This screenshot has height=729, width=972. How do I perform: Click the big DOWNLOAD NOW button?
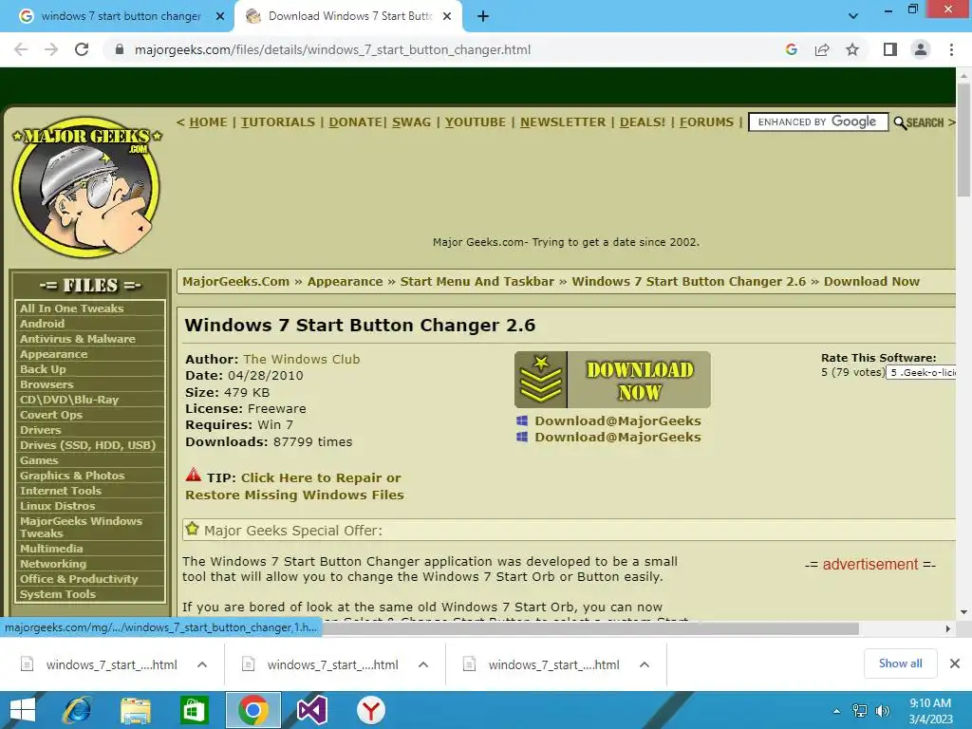(x=612, y=380)
